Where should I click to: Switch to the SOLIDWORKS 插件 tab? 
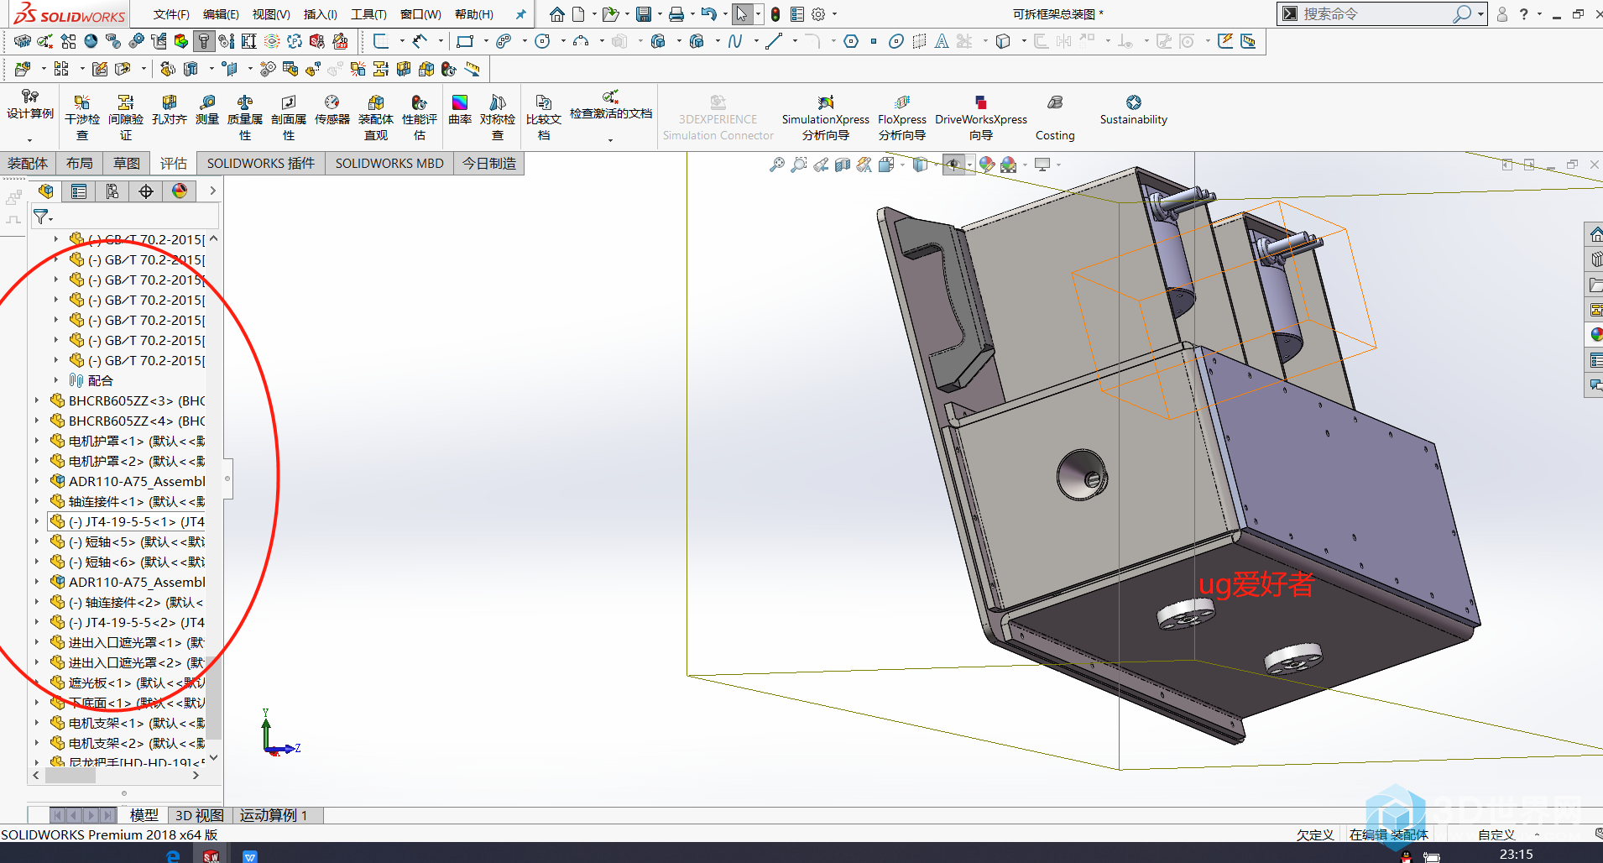coord(261,163)
